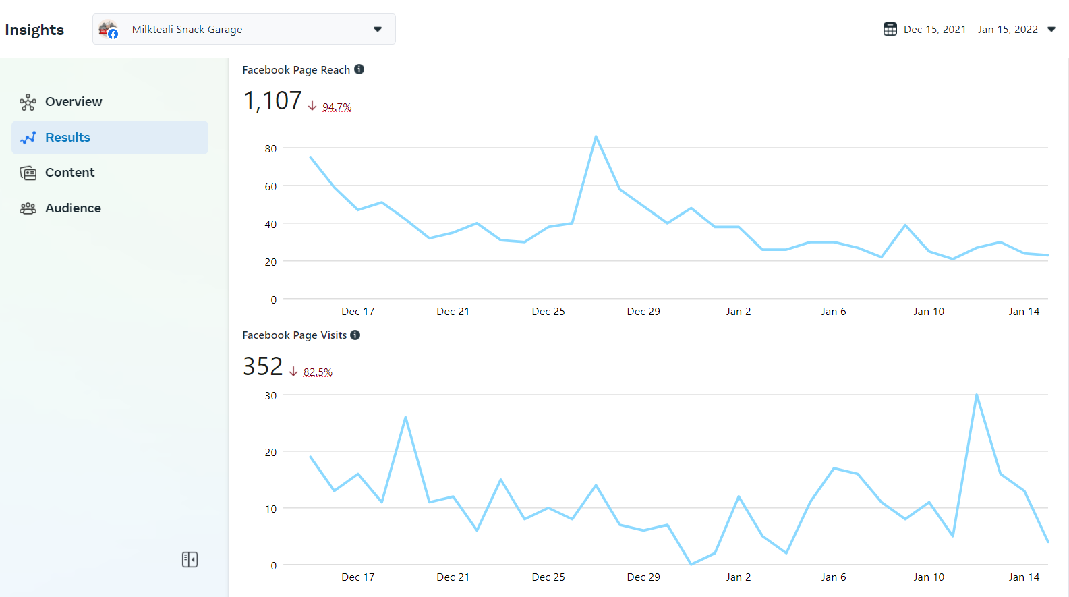Click the down arrow beside 82.5%
This screenshot has width=1069, height=597.
click(x=293, y=371)
